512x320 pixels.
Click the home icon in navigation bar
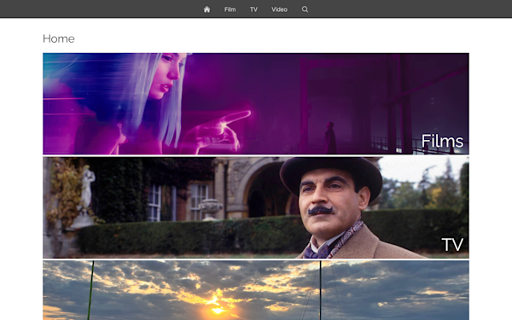207,9
